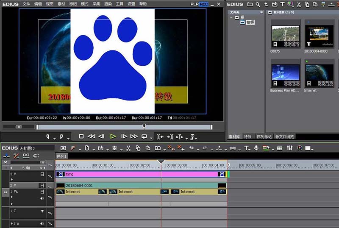This screenshot has height=228, width=339.
Task: Jump to the previous edit point
Action: click(160, 137)
